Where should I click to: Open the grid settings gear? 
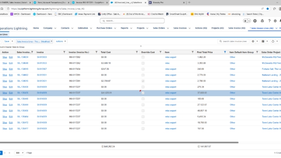pyautogui.click(x=253, y=41)
